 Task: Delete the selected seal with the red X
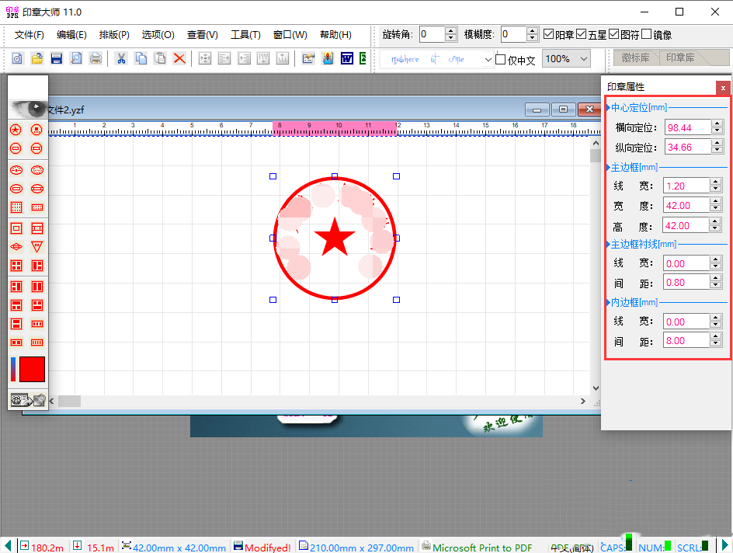point(179,58)
